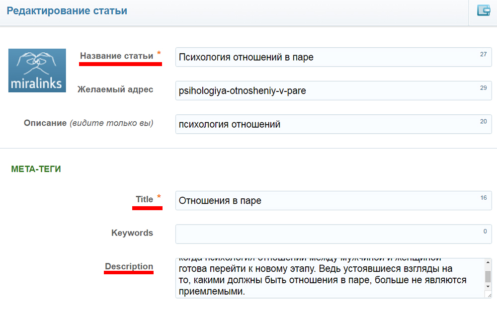This screenshot has height=318, width=497.
Task: Click the Keywords field label
Action: tap(132, 233)
